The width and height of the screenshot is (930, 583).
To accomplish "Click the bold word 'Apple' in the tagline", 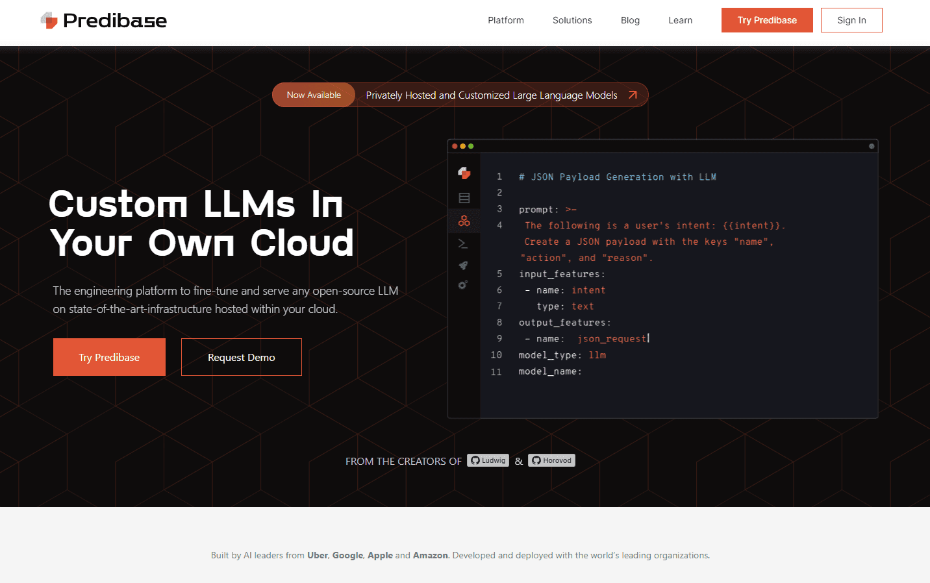I will point(380,555).
